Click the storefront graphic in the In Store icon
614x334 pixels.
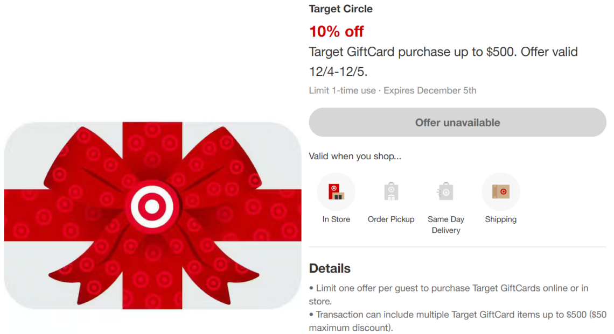click(x=336, y=191)
